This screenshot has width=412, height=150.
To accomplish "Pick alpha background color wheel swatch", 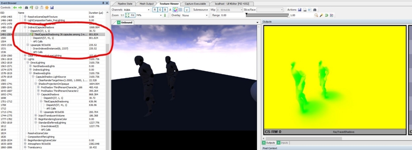I will 175,10.
